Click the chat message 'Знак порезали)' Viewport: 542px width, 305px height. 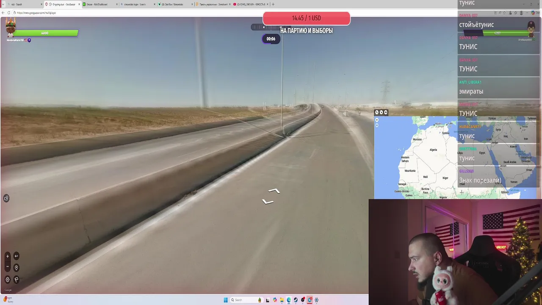(x=480, y=180)
